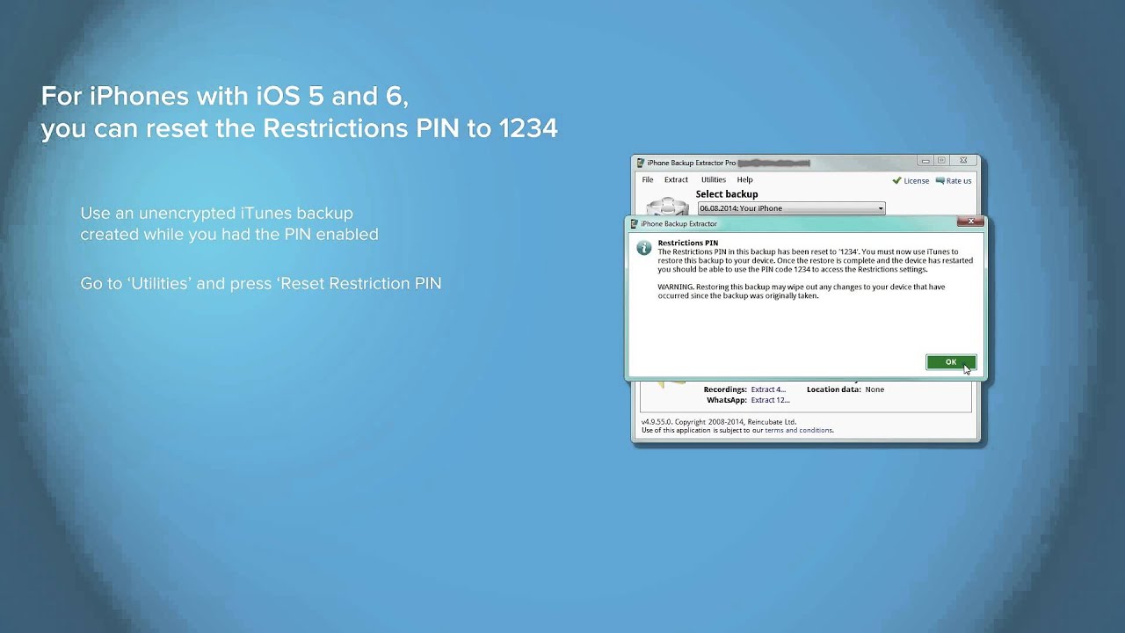The image size is (1125, 633).
Task: Click the app icon in dialog title bar
Action: point(635,224)
